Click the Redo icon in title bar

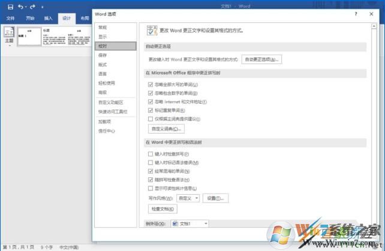tap(33, 7)
